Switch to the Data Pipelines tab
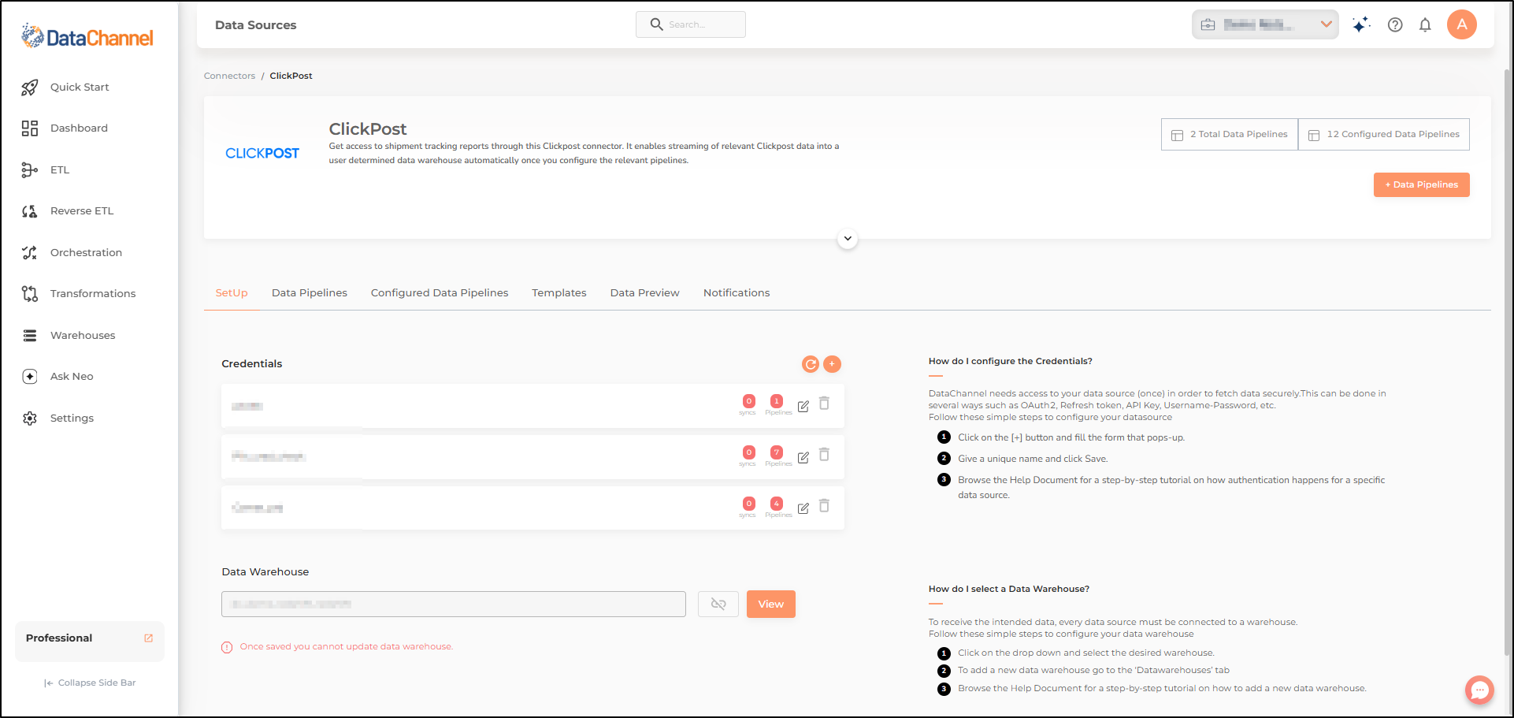Screen dimensions: 1514x718 [x=310, y=293]
